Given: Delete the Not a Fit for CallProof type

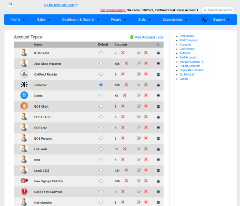Looking at the screenshot, I should pos(146,192).
